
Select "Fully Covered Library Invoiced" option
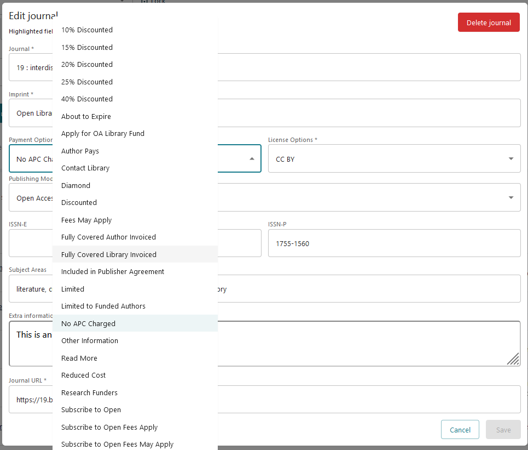click(109, 254)
